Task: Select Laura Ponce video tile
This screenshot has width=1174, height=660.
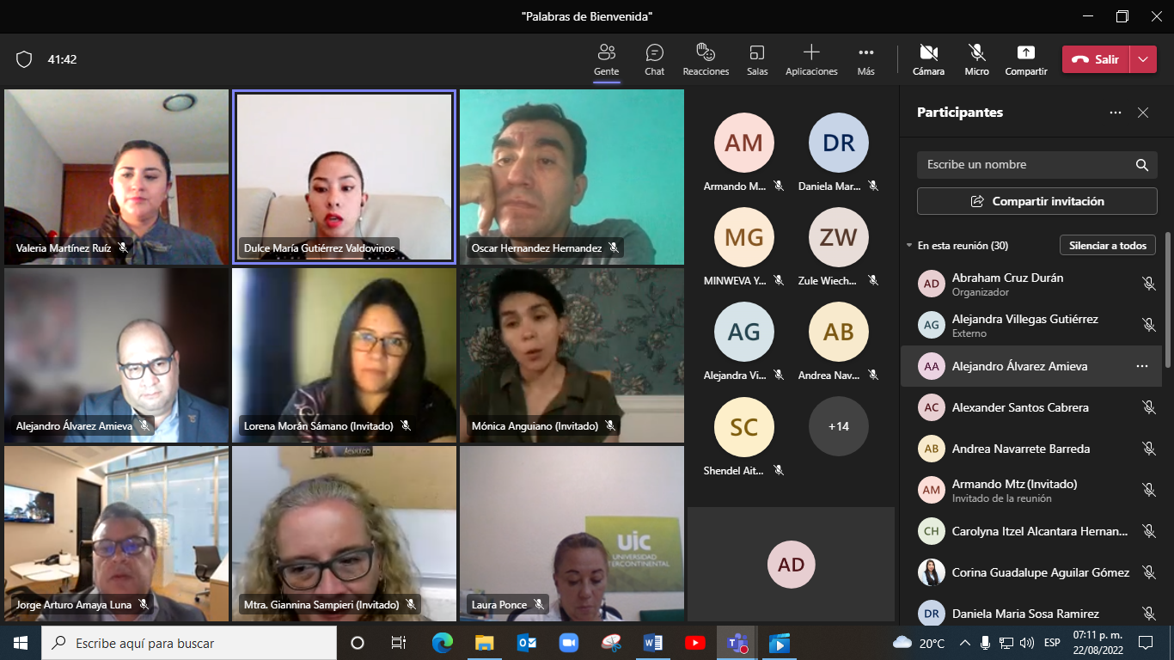Action: [572, 534]
